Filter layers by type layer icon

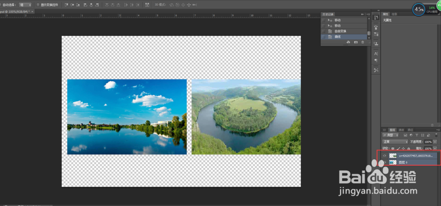tap(417, 135)
